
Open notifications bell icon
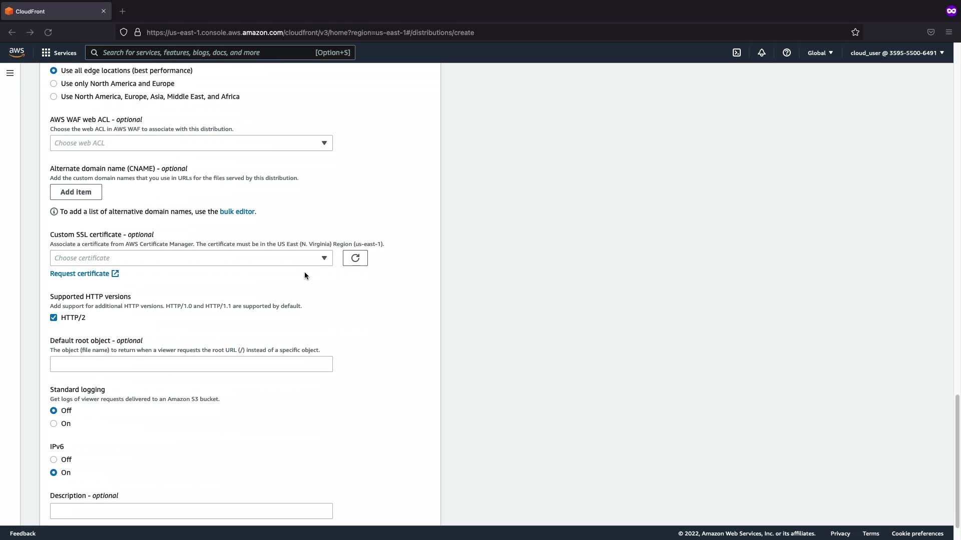tap(761, 52)
